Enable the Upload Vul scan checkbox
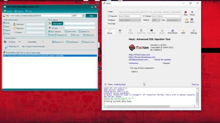This screenshot has width=220, height=123. 79,31
